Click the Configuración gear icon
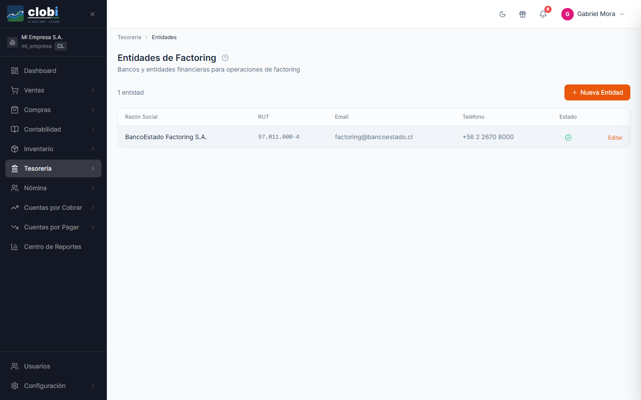This screenshot has width=641, height=400. 15,386
